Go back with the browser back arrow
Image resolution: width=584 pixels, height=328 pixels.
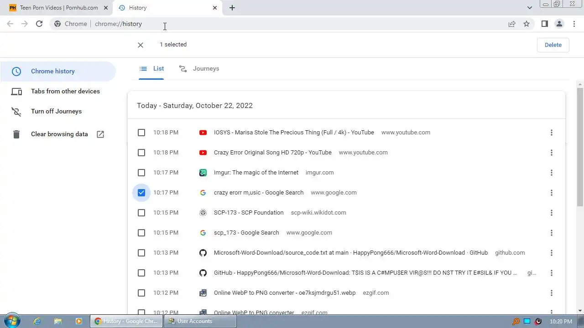click(10, 24)
